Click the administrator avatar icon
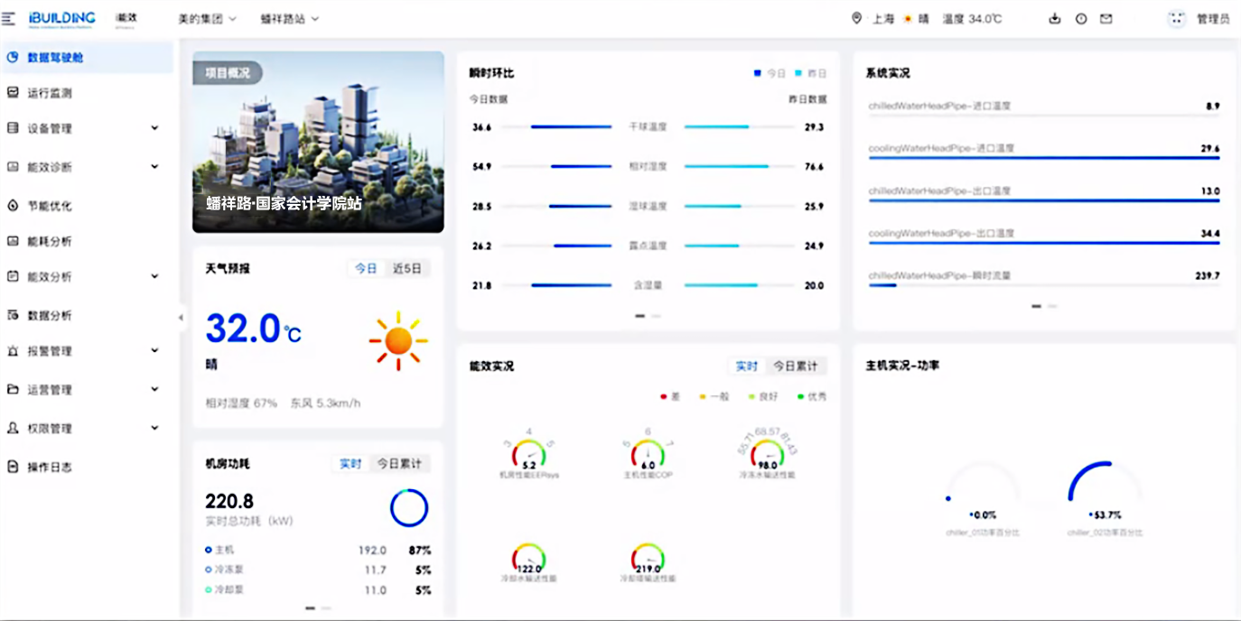Viewport: 1241px width, 621px height. [x=1176, y=19]
